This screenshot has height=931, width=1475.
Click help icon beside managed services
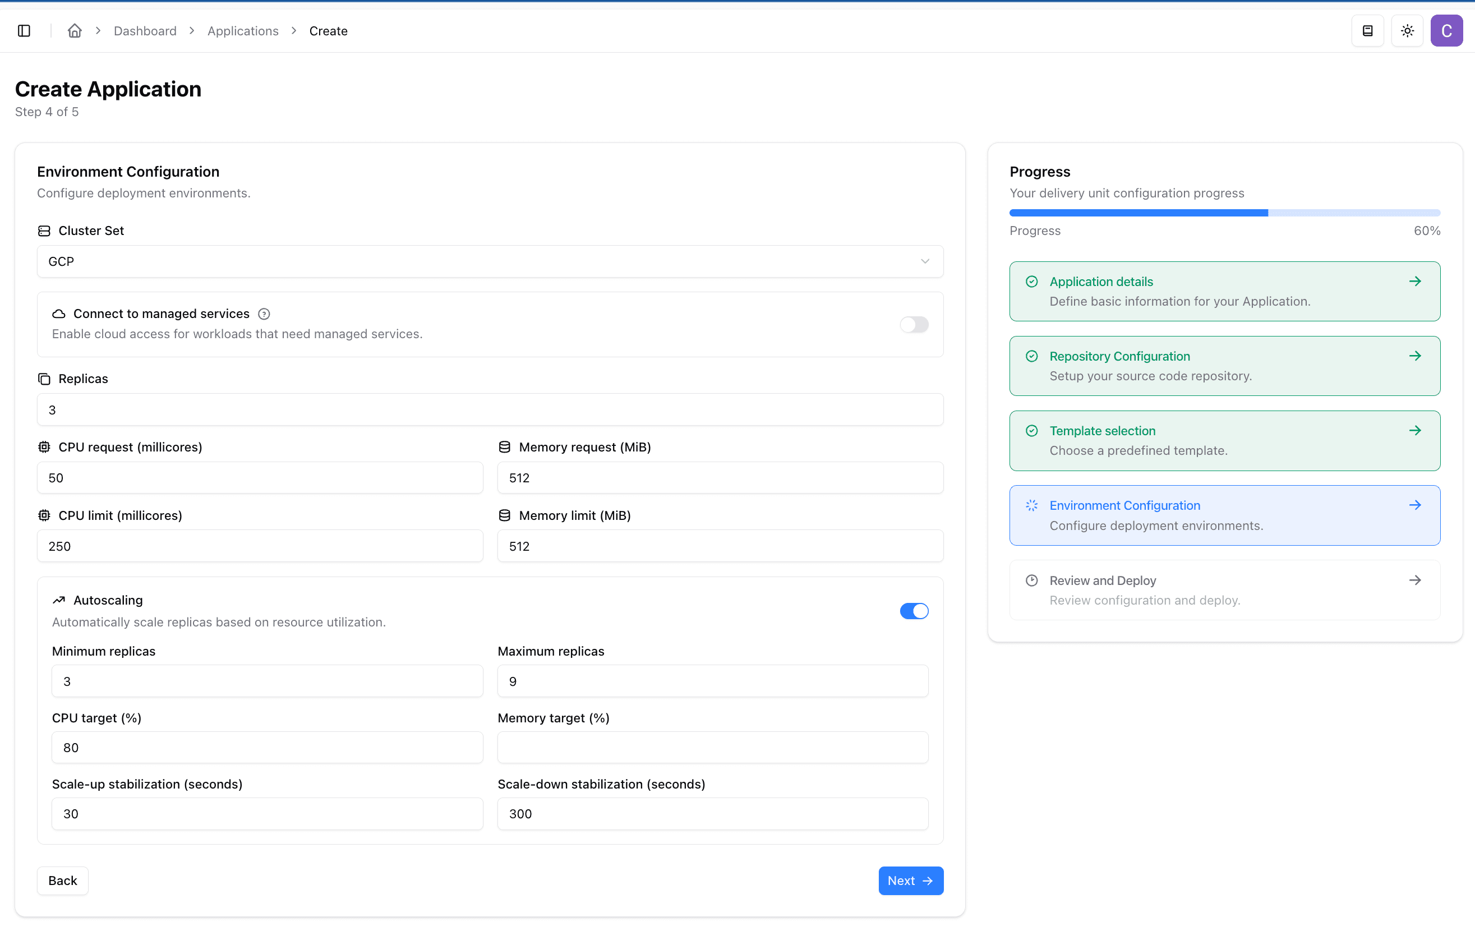(264, 314)
